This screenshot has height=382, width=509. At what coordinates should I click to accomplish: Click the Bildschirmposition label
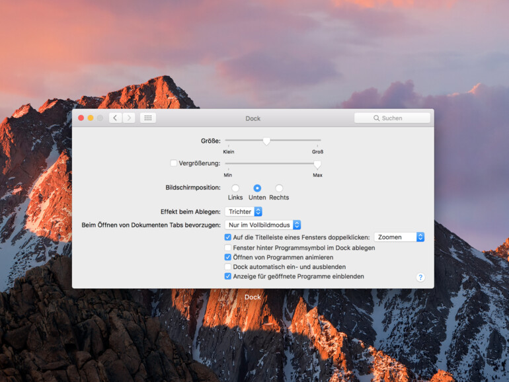click(193, 187)
